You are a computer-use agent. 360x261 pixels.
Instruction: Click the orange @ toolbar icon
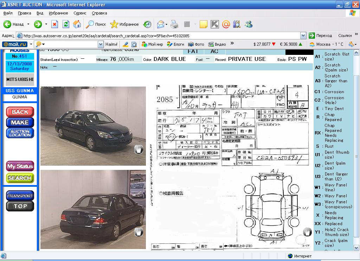click(226, 24)
